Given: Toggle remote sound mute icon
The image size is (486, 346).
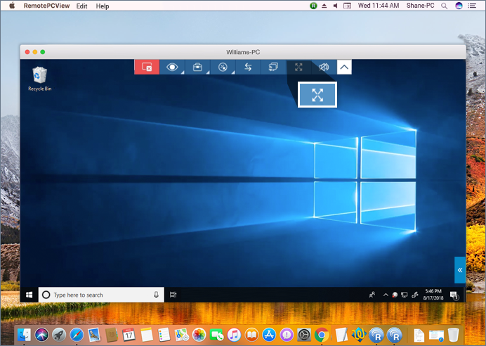Looking at the screenshot, I should point(323,68).
